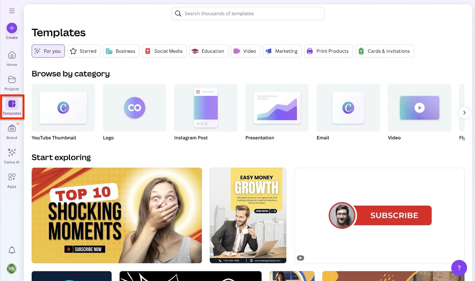The image size is (475, 281).
Task: Open Projects folder in sidebar
Action: coord(12,83)
